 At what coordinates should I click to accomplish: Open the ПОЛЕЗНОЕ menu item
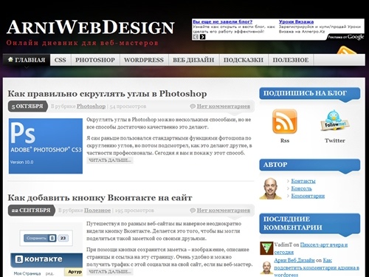[x=291, y=60]
